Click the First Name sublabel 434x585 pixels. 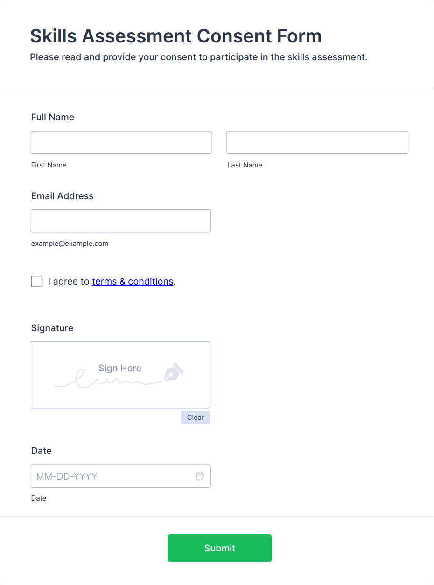pyautogui.click(x=49, y=165)
